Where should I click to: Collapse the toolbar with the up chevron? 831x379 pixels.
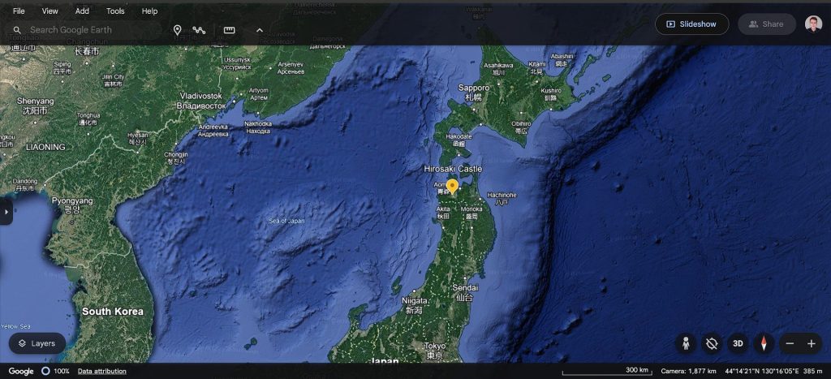point(260,30)
